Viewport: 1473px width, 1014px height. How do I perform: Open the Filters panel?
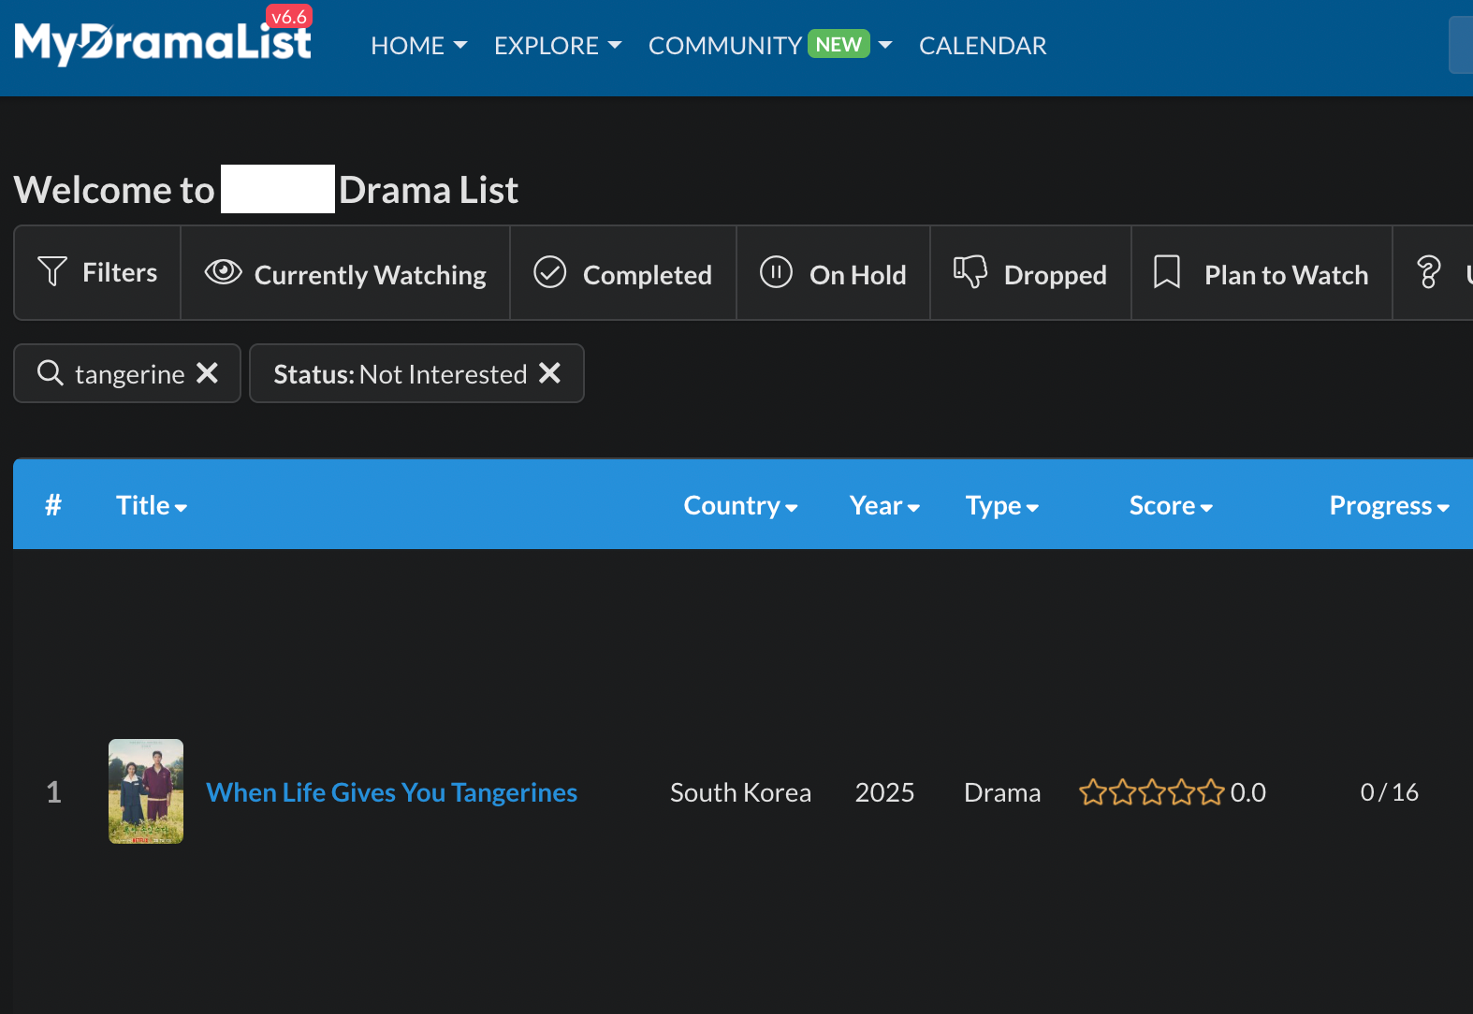(x=97, y=273)
